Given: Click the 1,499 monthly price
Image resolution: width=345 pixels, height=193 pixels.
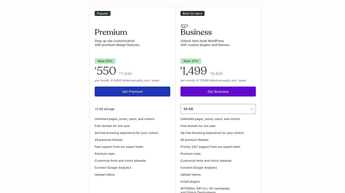Looking at the screenshot, I should point(194,71).
